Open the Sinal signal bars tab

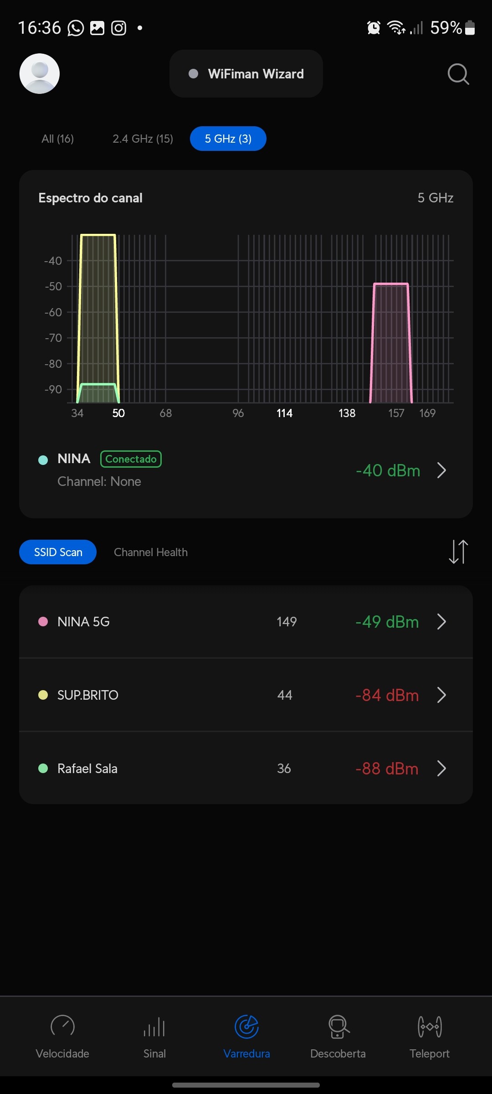click(x=154, y=1036)
